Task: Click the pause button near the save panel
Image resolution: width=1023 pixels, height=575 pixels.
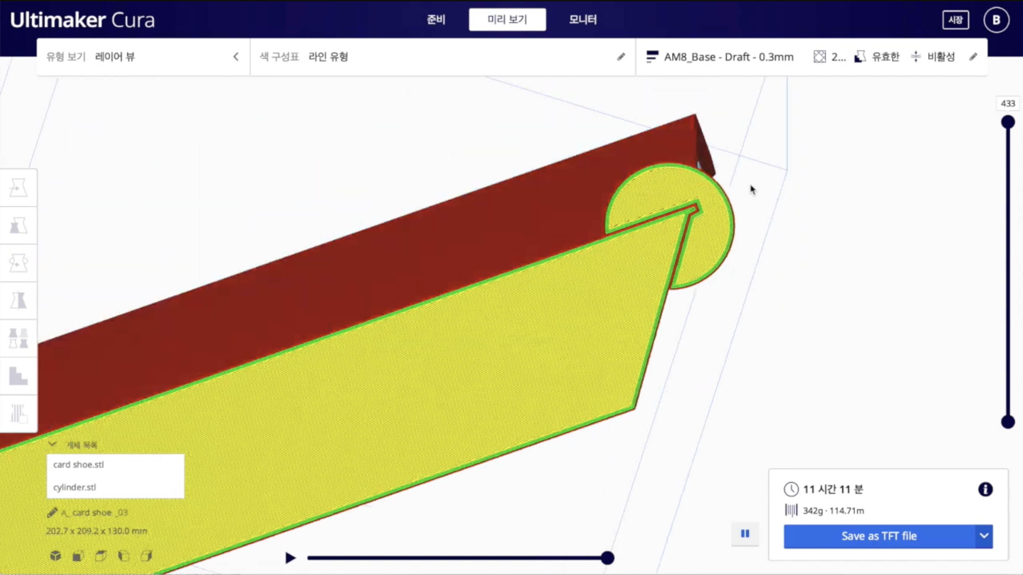Action: [745, 534]
